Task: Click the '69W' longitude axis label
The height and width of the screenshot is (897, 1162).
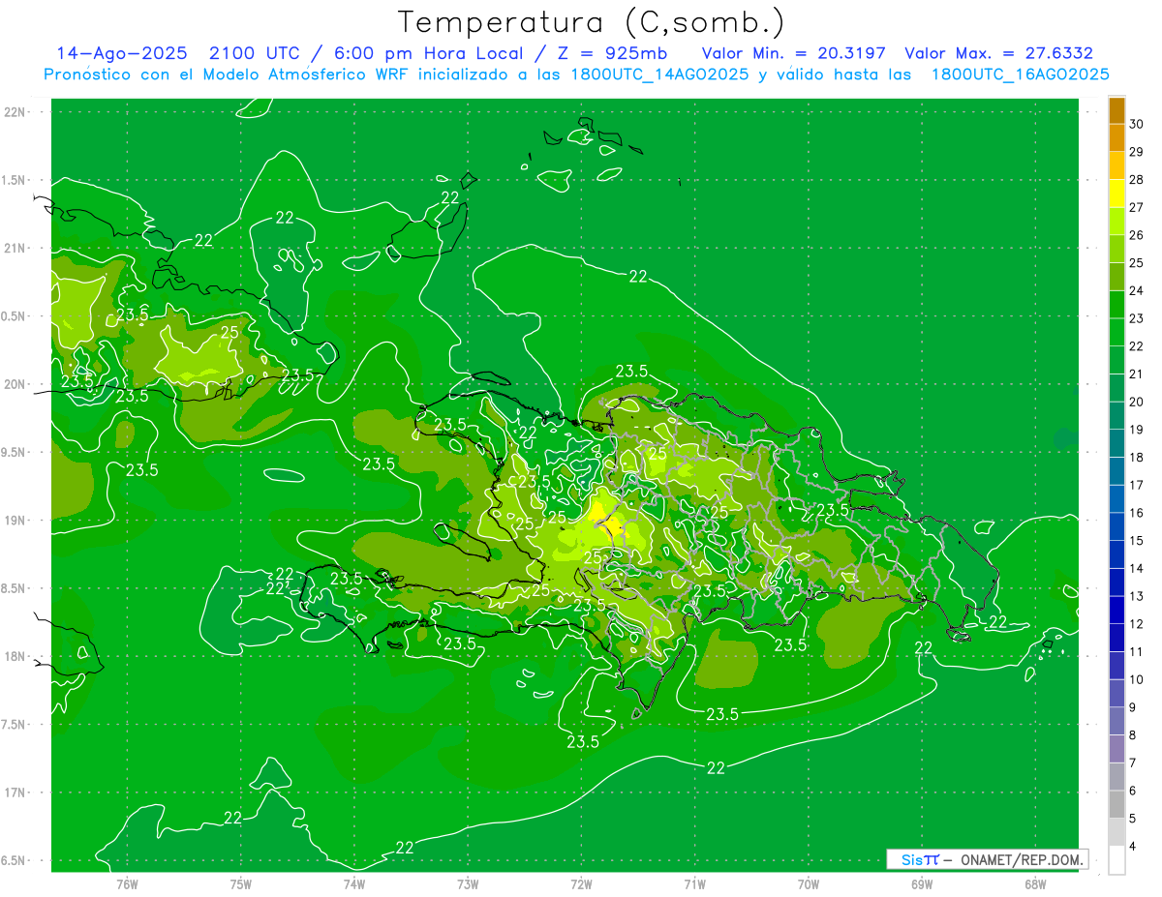Action: tap(922, 884)
